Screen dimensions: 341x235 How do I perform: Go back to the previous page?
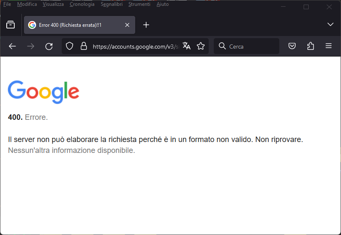click(13, 46)
